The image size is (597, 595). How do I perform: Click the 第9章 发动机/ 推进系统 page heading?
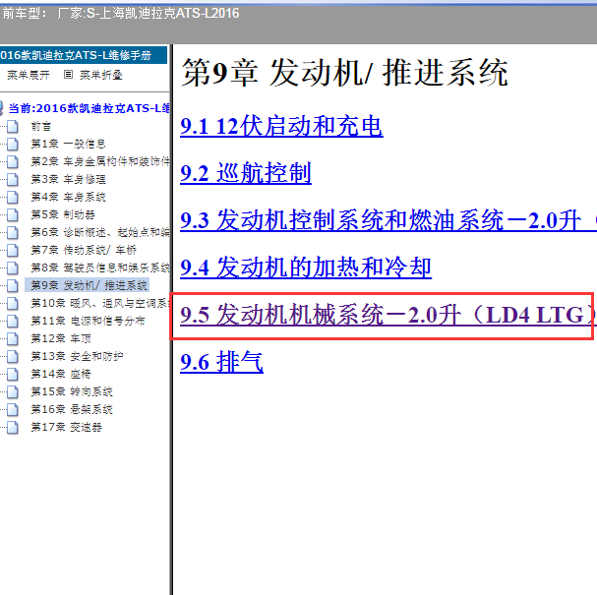pyautogui.click(x=344, y=73)
